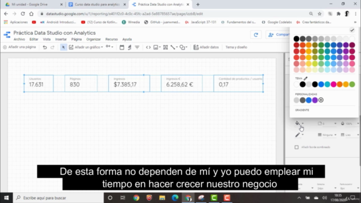Select the Usuarios 17.631 scorecard
361x203 pixels.
click(39, 83)
